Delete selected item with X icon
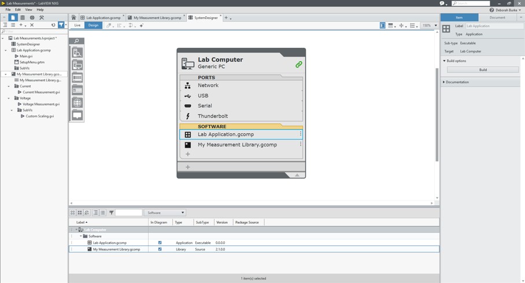The image size is (525, 283). (x=32, y=25)
